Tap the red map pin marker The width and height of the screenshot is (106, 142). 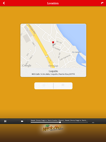click(53, 44)
